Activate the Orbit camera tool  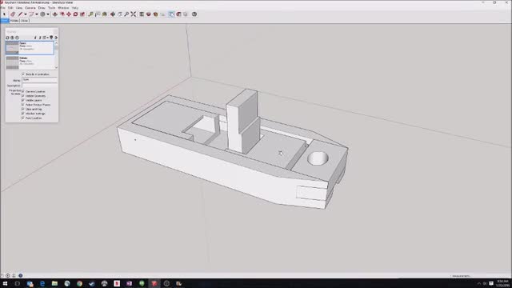[x=113, y=14]
